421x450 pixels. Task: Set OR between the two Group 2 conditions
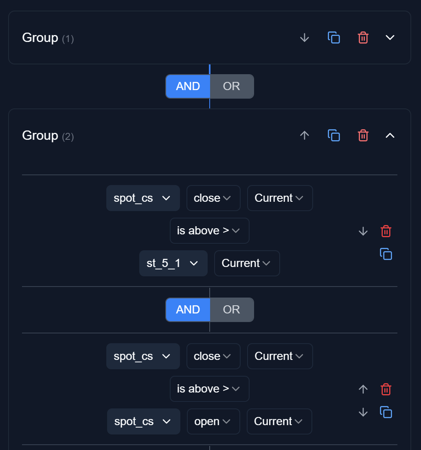(x=232, y=310)
